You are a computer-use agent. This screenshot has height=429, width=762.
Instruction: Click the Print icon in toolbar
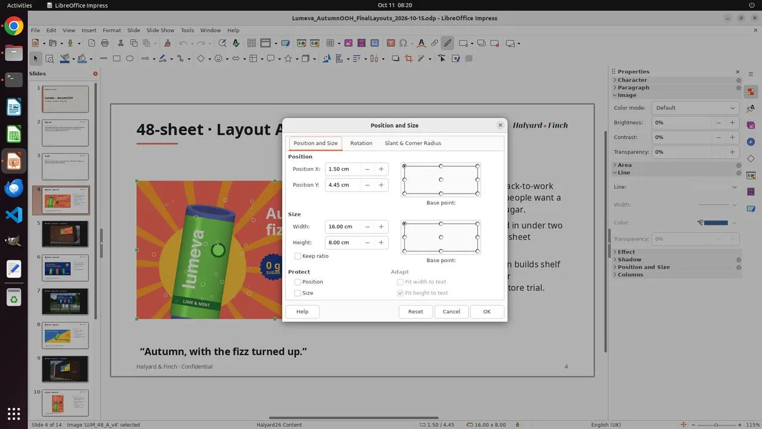click(x=105, y=43)
